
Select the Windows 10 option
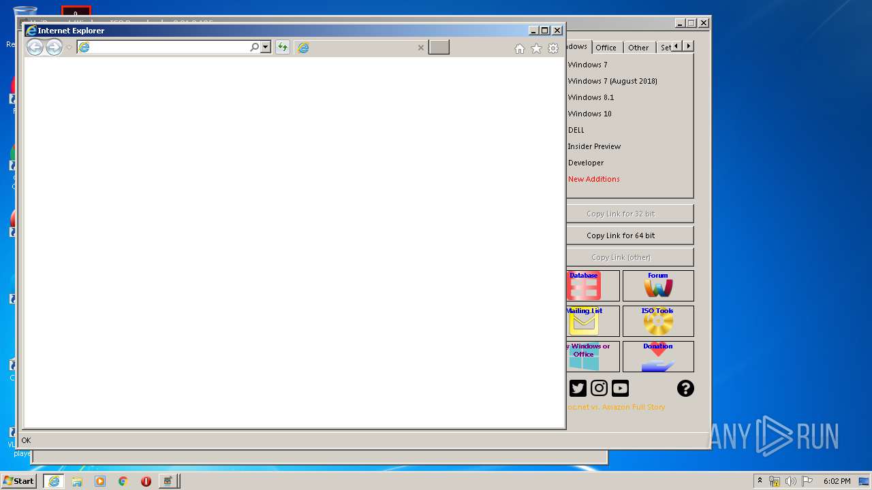pyautogui.click(x=589, y=114)
